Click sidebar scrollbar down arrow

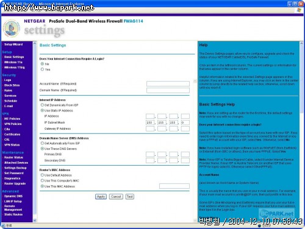(x=35, y=220)
